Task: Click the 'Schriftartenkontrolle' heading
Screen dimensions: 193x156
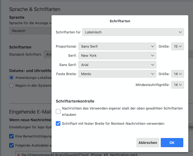Action: tap(75, 101)
